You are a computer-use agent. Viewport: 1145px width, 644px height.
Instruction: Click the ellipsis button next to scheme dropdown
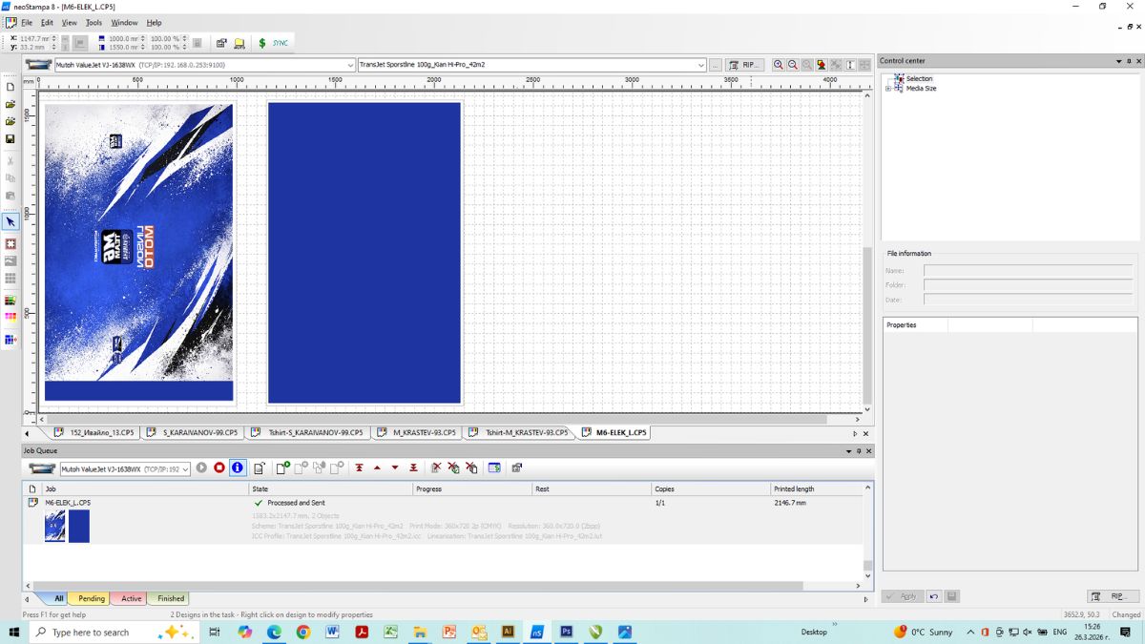pyautogui.click(x=716, y=65)
